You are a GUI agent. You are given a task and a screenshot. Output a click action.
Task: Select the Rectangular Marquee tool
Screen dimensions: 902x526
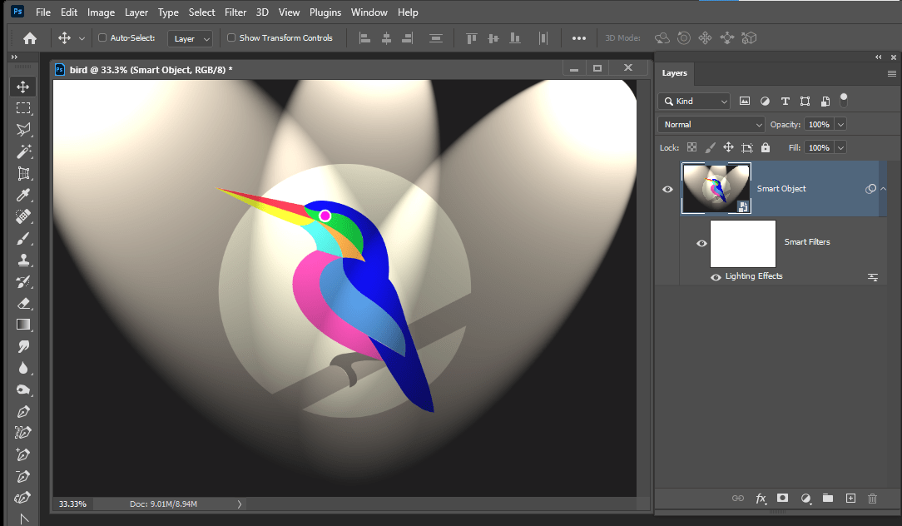(22, 107)
